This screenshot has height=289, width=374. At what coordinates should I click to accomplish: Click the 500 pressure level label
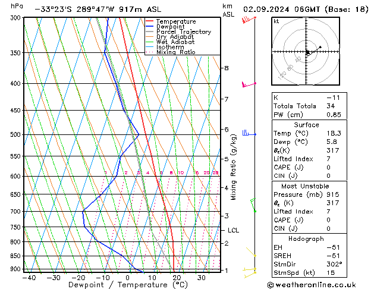pos(17,134)
